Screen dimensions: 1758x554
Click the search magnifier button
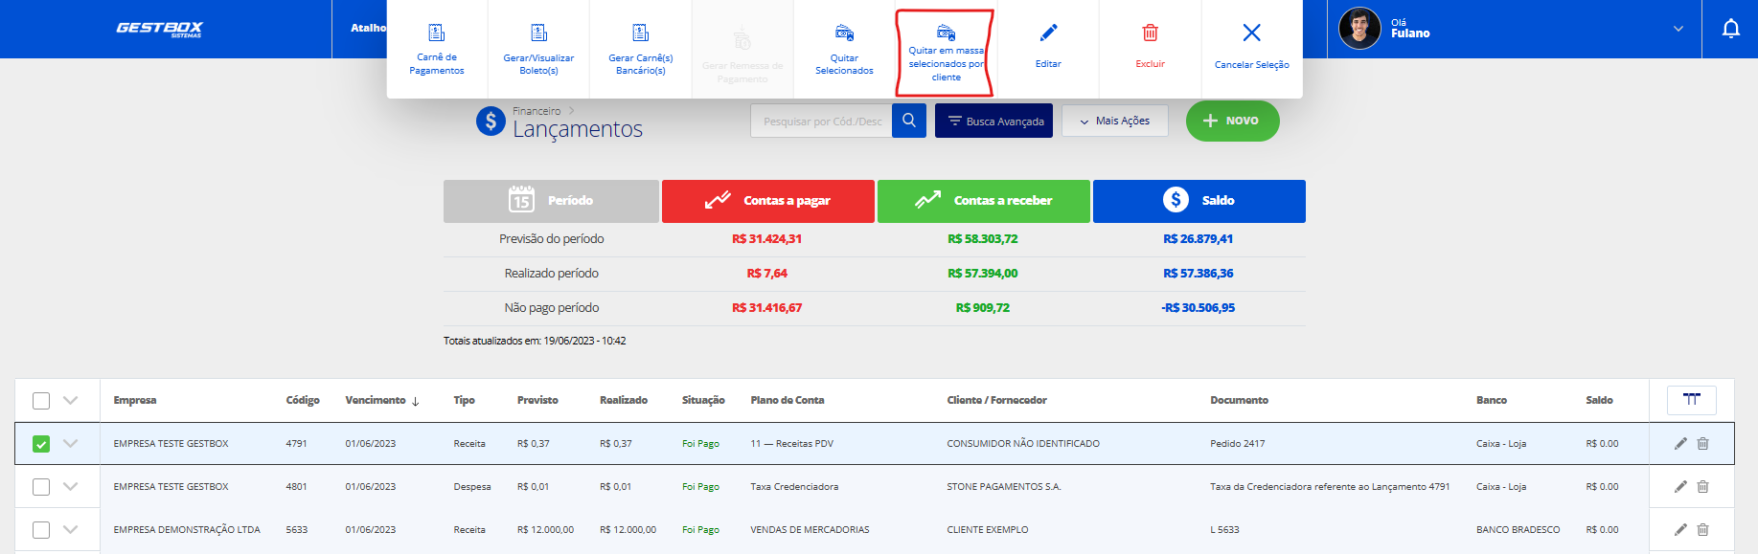909,121
